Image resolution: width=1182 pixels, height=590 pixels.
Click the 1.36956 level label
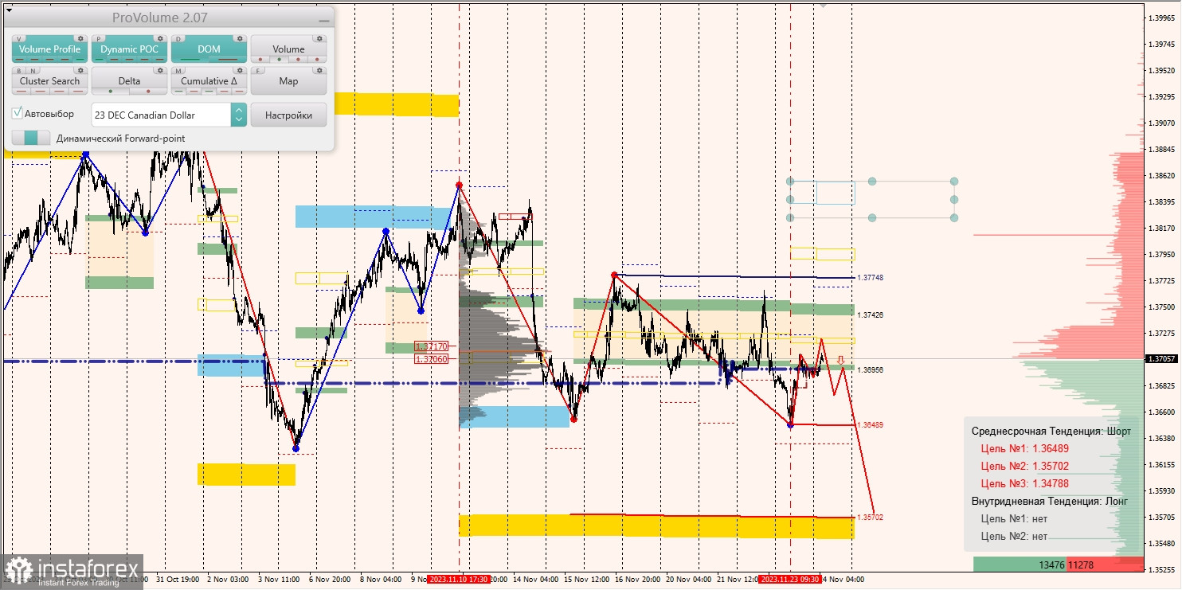click(871, 370)
